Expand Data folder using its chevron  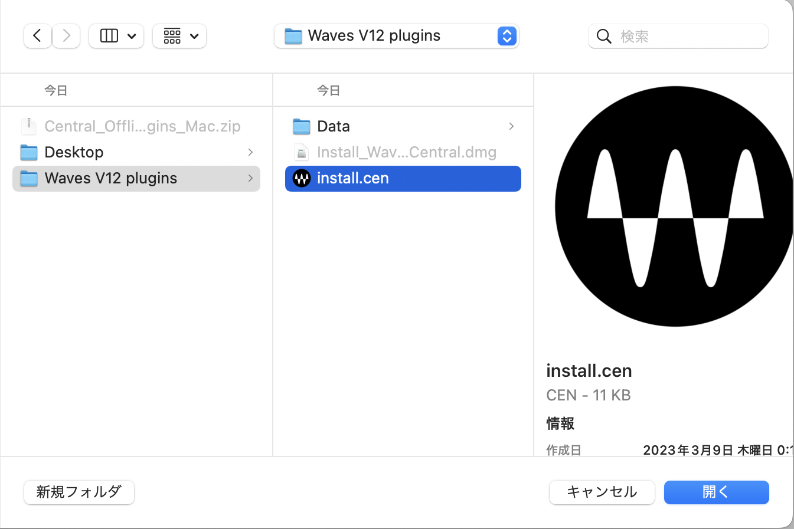click(511, 126)
